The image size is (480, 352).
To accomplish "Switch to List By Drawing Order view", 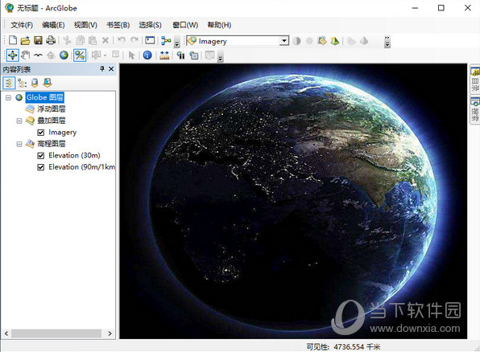I will (9, 83).
